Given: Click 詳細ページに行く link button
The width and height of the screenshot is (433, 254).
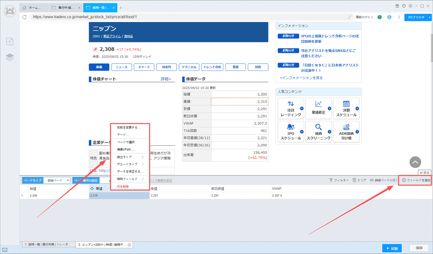Looking at the screenshot, I should 384,180.
